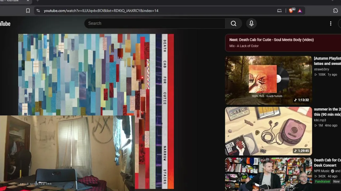Image resolution: width=341 pixels, height=191 pixels.
Task: Open the Autumn Playlist video thumbnail
Action: pyautogui.click(x=269, y=80)
